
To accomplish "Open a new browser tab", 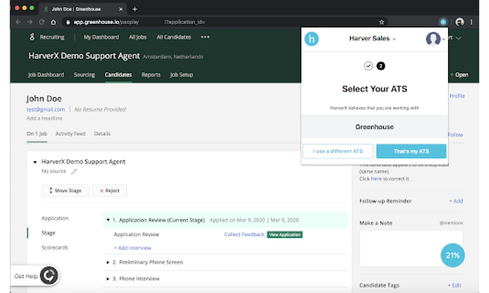I will (x=135, y=9).
